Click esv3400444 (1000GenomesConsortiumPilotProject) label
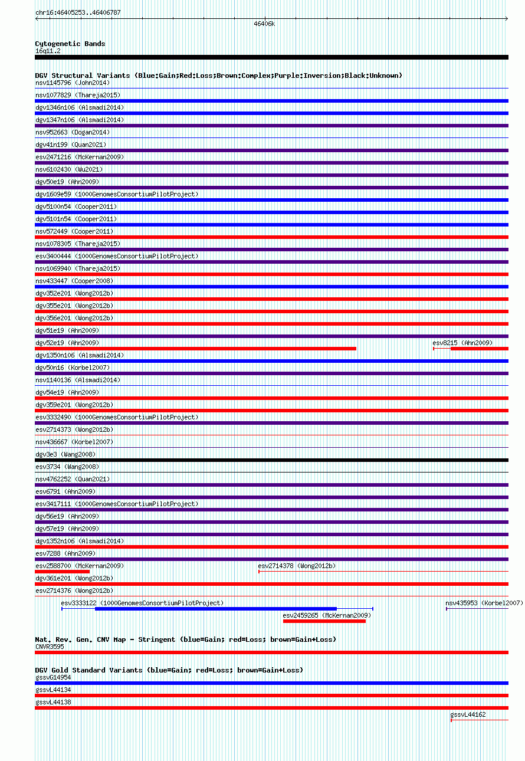This screenshot has height=761, width=525. [117, 256]
